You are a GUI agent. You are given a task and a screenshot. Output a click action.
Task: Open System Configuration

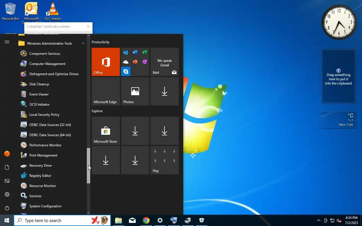click(x=53, y=206)
